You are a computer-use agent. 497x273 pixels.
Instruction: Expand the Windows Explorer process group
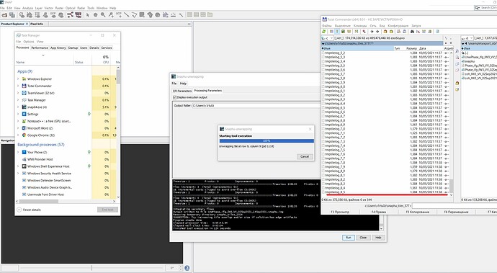[x=18, y=79]
